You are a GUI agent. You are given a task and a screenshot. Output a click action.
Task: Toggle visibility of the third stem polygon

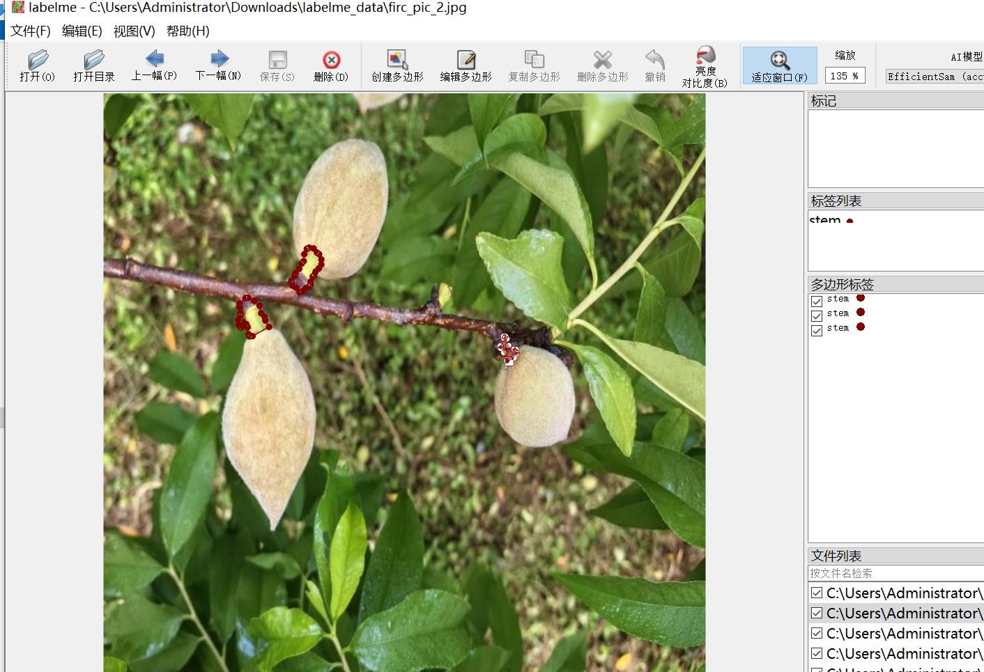pos(817,330)
